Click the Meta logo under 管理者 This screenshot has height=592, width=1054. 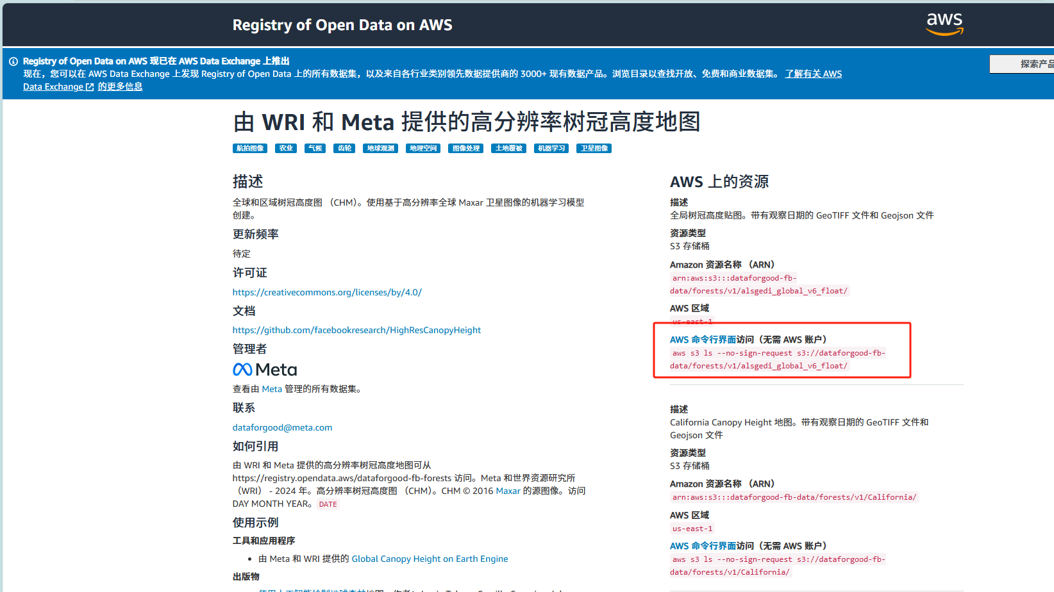[x=265, y=370]
